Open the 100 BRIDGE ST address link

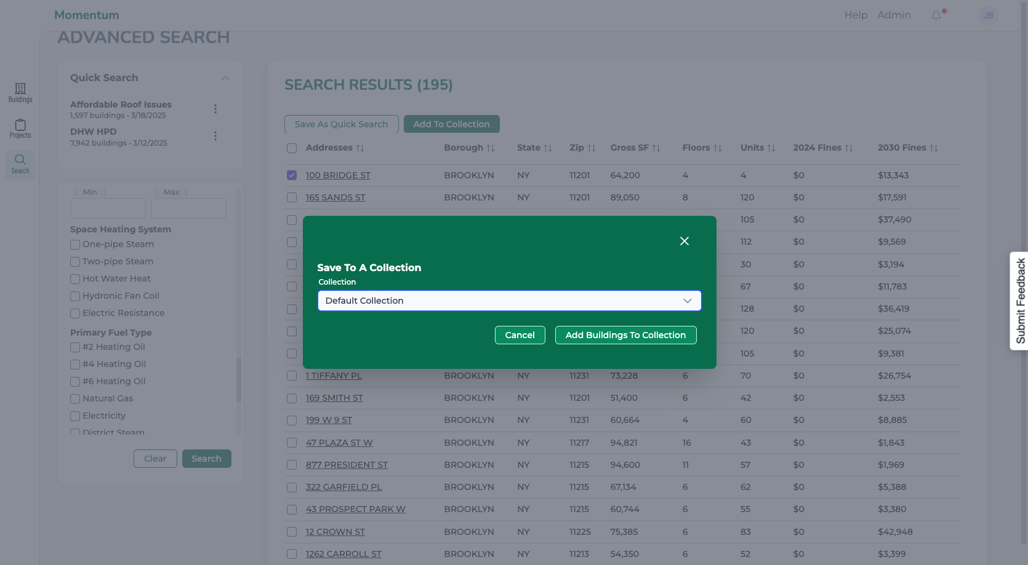click(338, 175)
